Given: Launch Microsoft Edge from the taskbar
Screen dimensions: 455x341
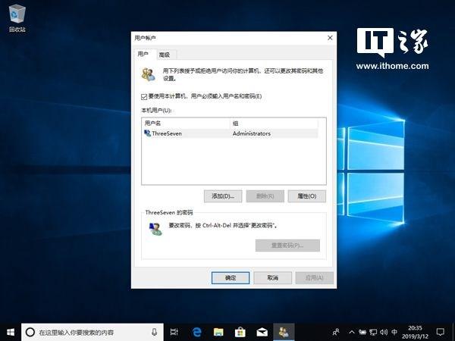Looking at the screenshot, I should click(x=197, y=332).
